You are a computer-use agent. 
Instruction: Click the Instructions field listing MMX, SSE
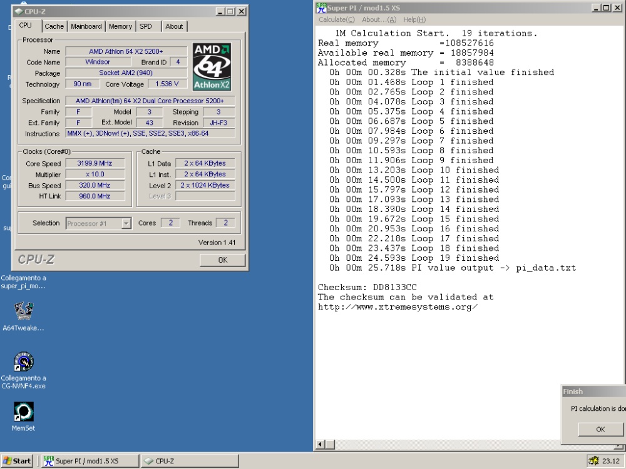(x=150, y=133)
